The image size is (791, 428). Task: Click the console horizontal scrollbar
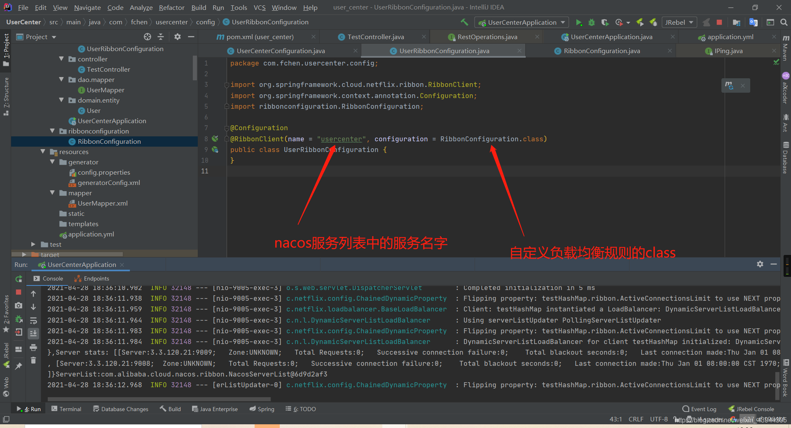(x=159, y=399)
